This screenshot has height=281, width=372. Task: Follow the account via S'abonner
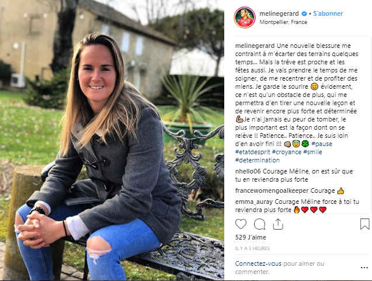point(328,13)
